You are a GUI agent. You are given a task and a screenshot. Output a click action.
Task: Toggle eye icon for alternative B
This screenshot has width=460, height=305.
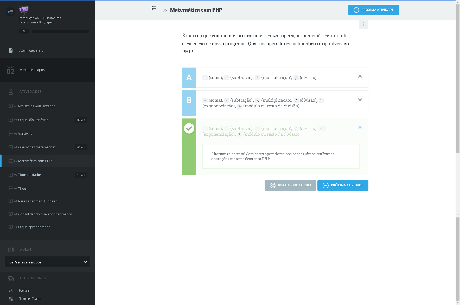pos(360,99)
